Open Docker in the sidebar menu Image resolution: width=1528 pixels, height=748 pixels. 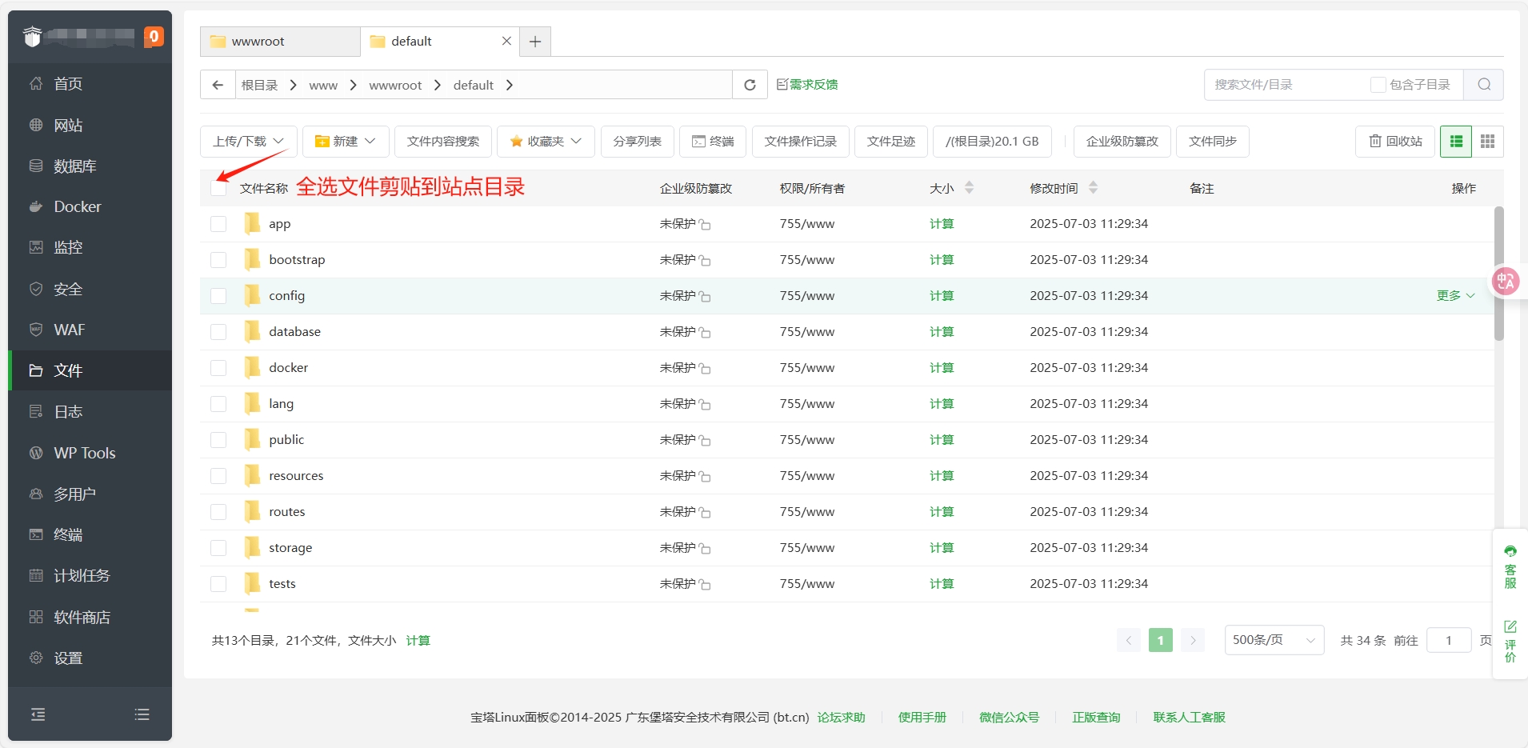(x=77, y=206)
